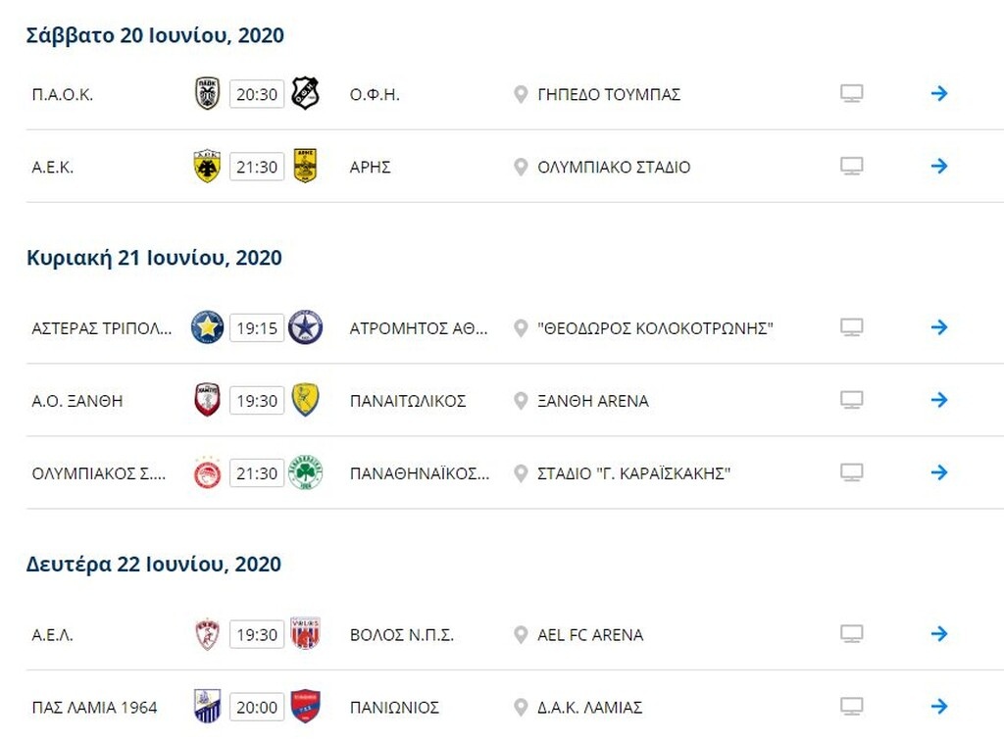Click the Panathinaikos green shamrock crest
This screenshot has height=742, width=1004.
(x=306, y=473)
